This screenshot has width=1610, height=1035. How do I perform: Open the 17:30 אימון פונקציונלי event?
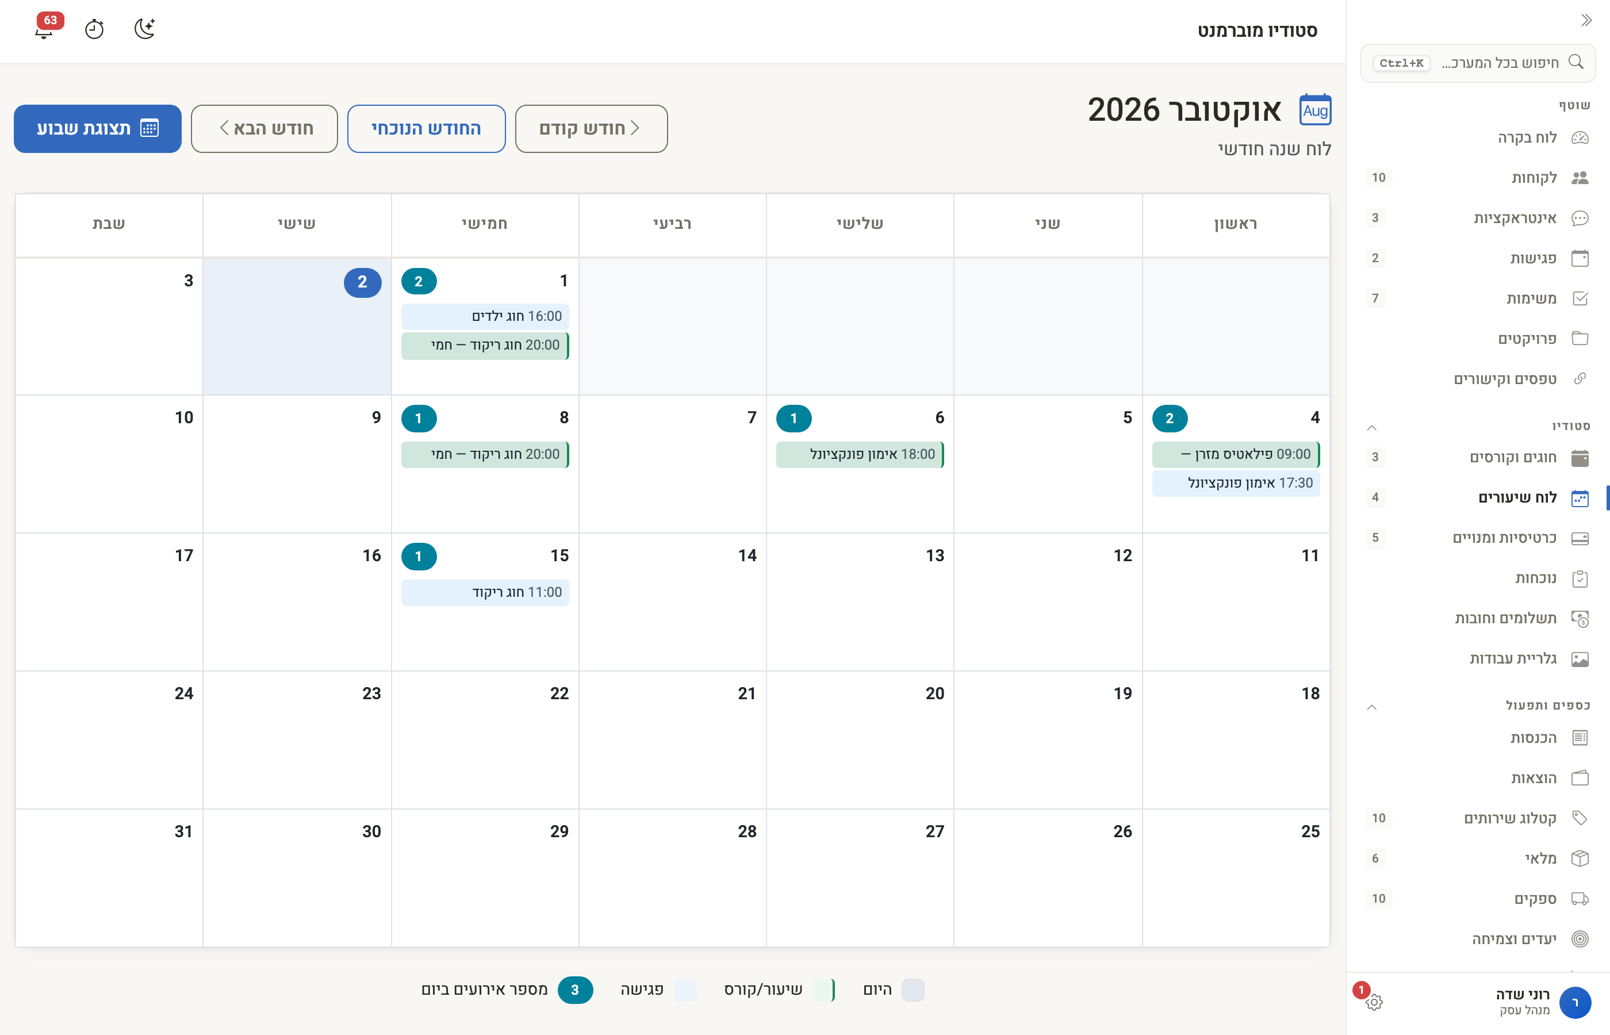[1236, 483]
